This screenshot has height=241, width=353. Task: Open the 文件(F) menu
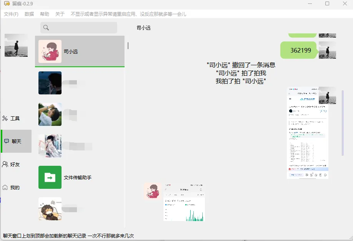pos(11,14)
